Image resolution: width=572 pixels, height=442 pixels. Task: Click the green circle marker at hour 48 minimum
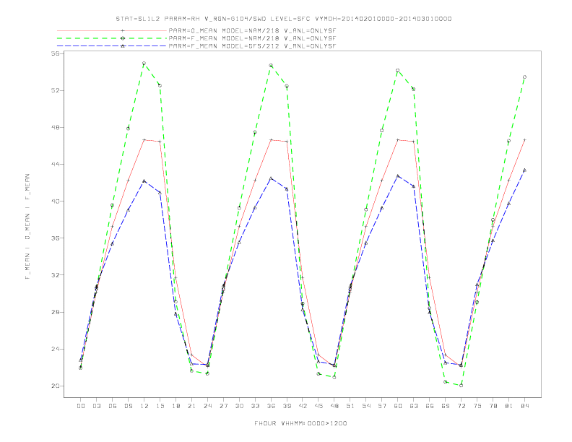[334, 377]
